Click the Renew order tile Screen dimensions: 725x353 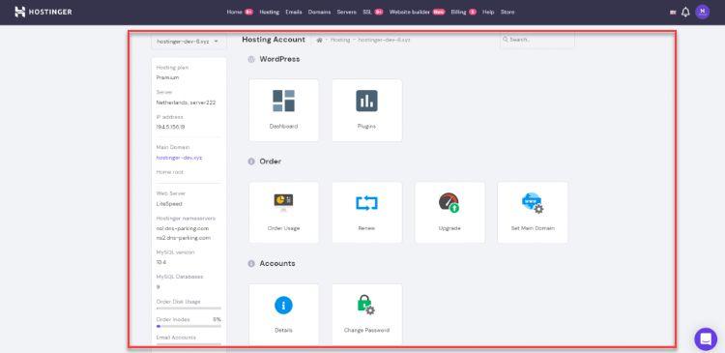pos(366,213)
